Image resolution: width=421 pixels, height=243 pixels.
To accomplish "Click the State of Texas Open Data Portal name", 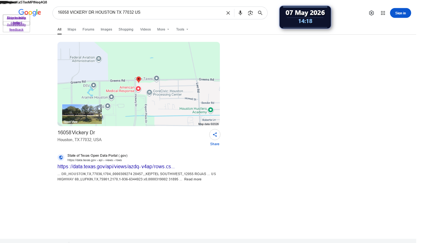I will click(x=97, y=155).
